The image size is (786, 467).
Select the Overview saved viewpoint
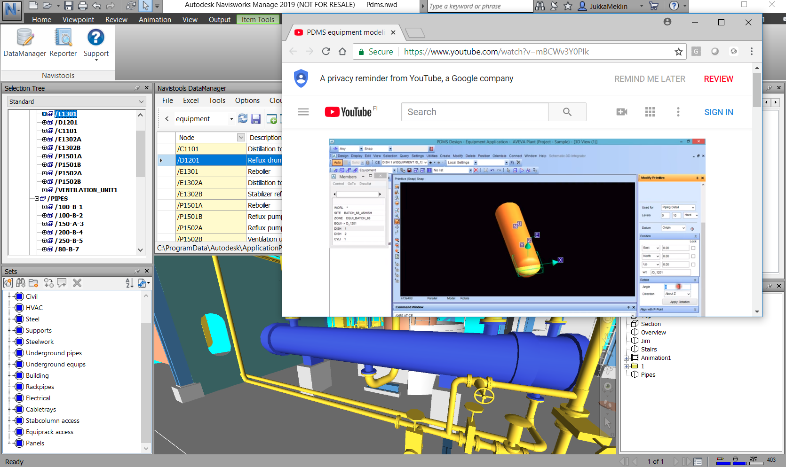click(653, 333)
